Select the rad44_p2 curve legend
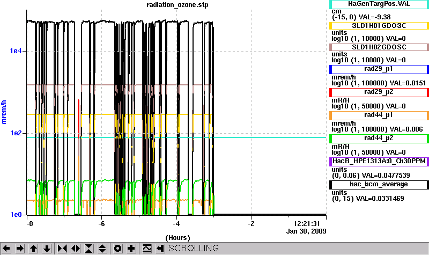The height and width of the screenshot is (255, 429). click(379, 139)
